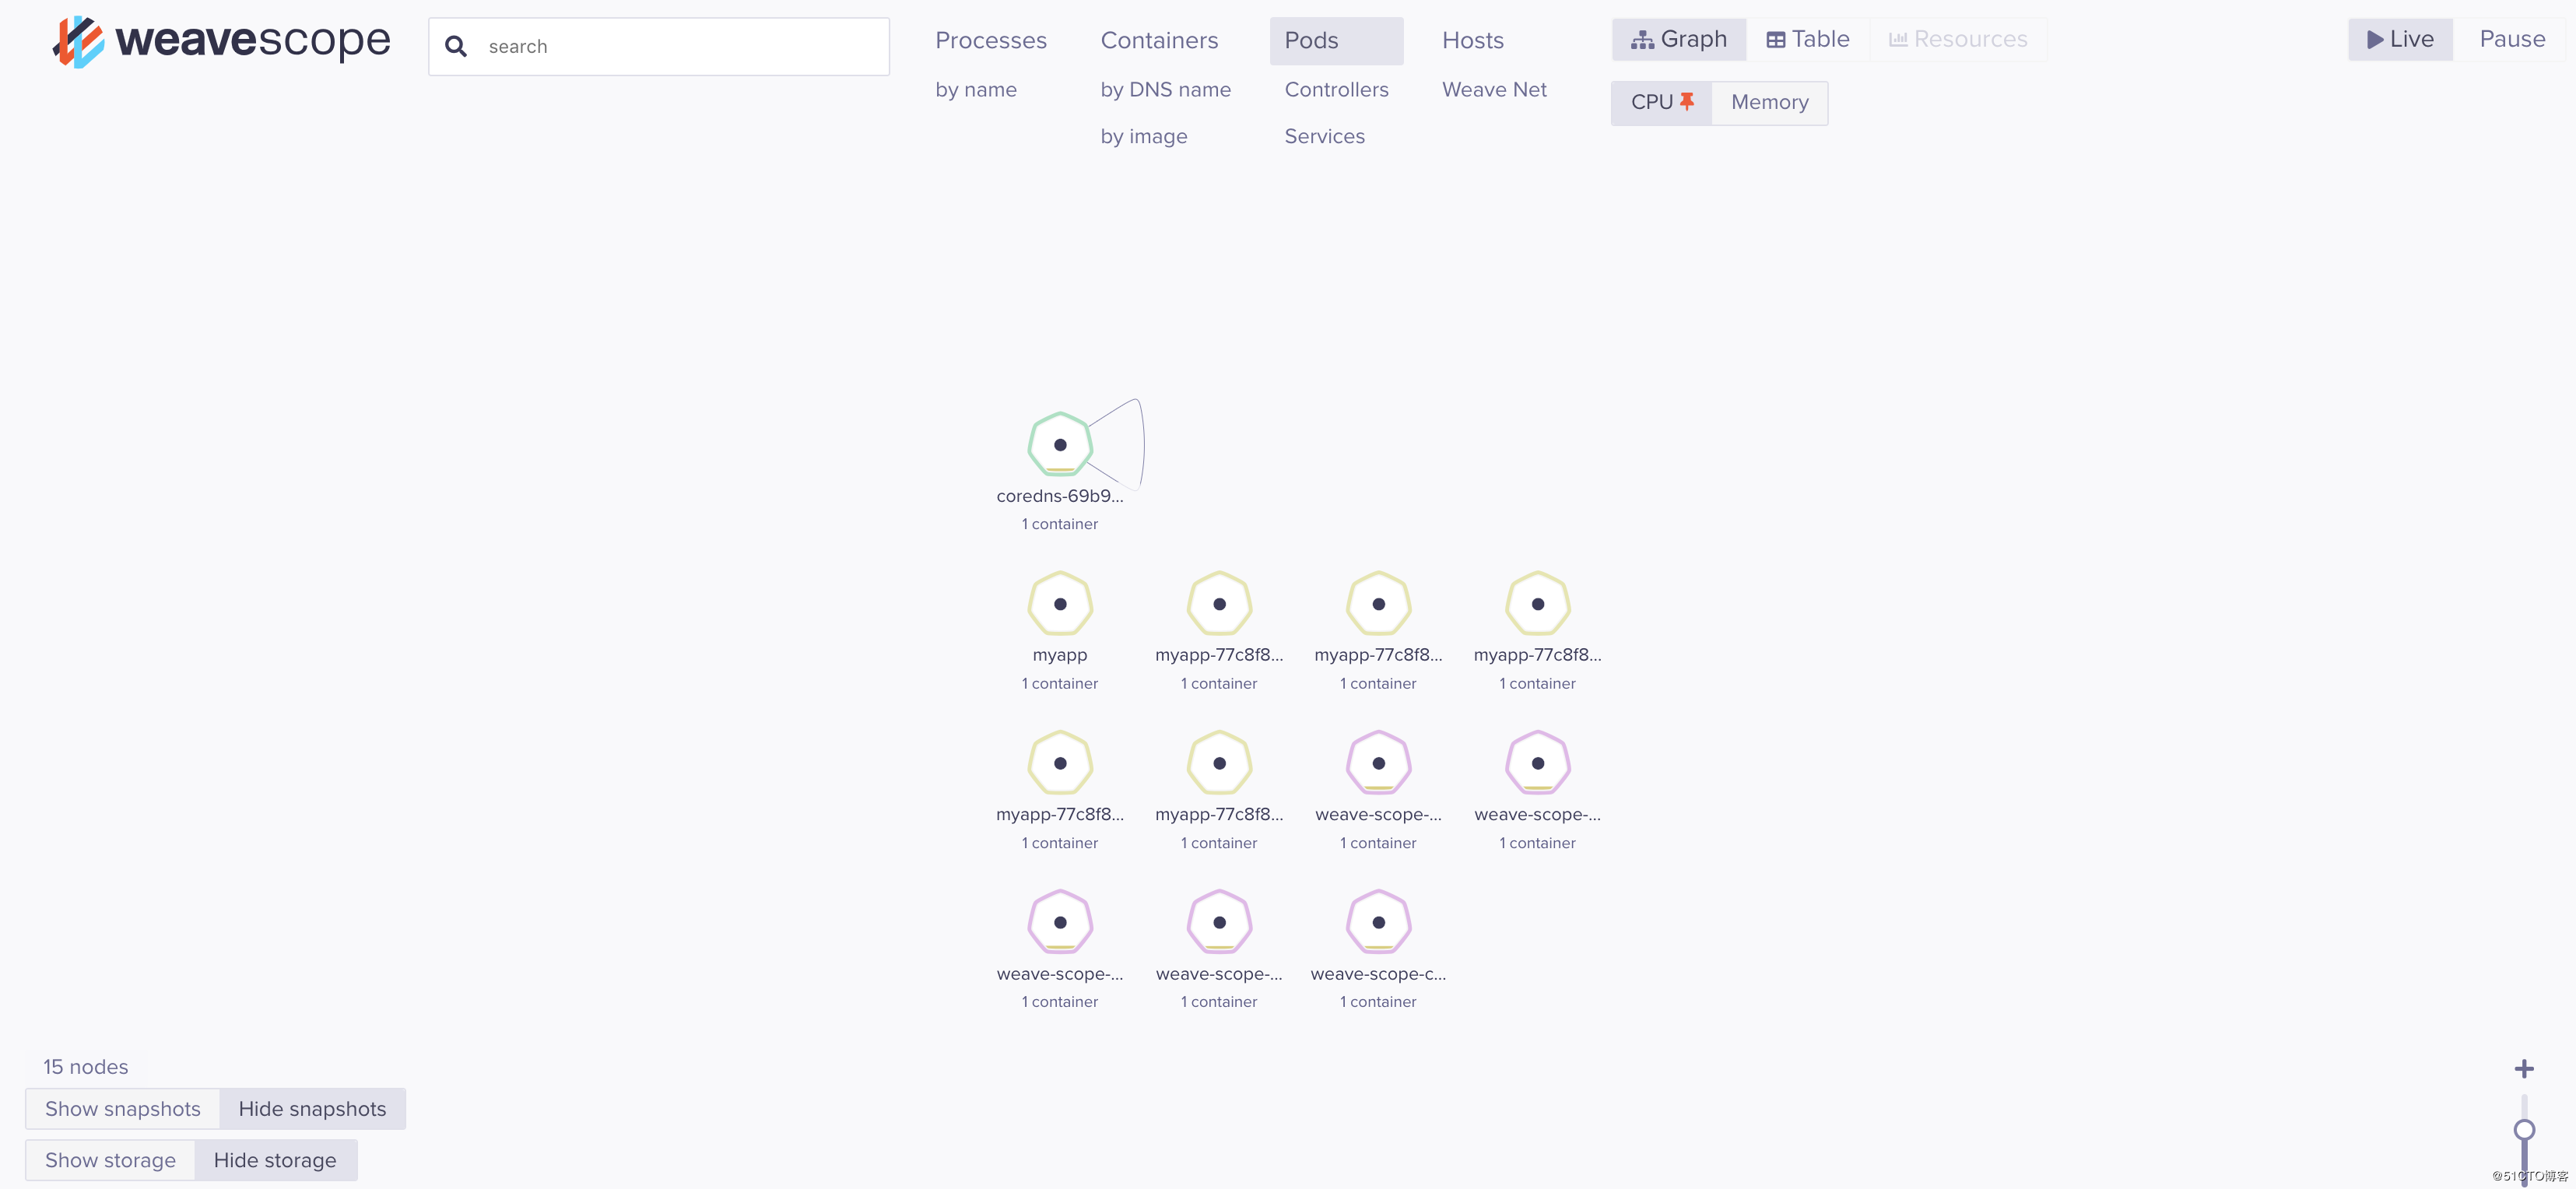Click the myapp node label
2576x1189 pixels.
(1060, 655)
